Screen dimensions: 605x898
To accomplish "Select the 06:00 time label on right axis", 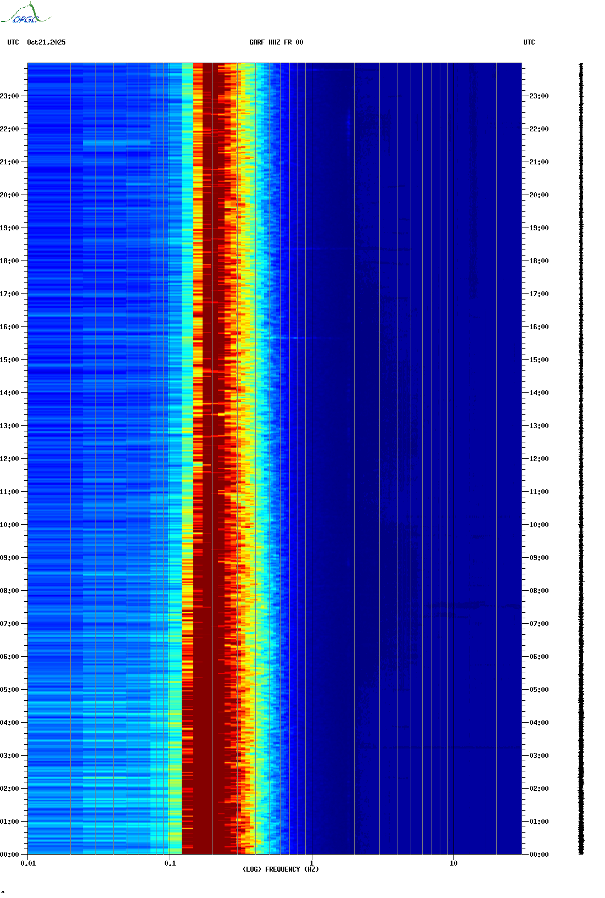I will [x=539, y=657].
